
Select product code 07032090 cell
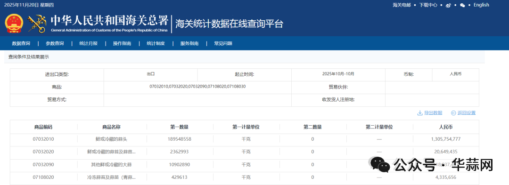pos(43,165)
